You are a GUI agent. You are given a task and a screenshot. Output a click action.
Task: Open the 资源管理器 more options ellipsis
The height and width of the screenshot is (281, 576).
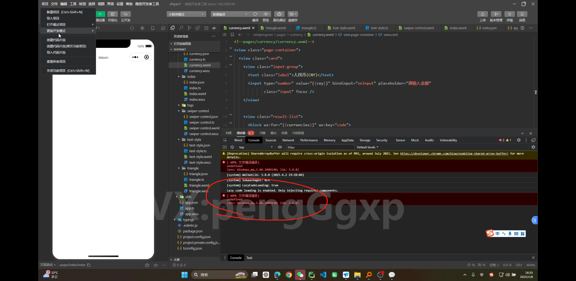coord(214,36)
